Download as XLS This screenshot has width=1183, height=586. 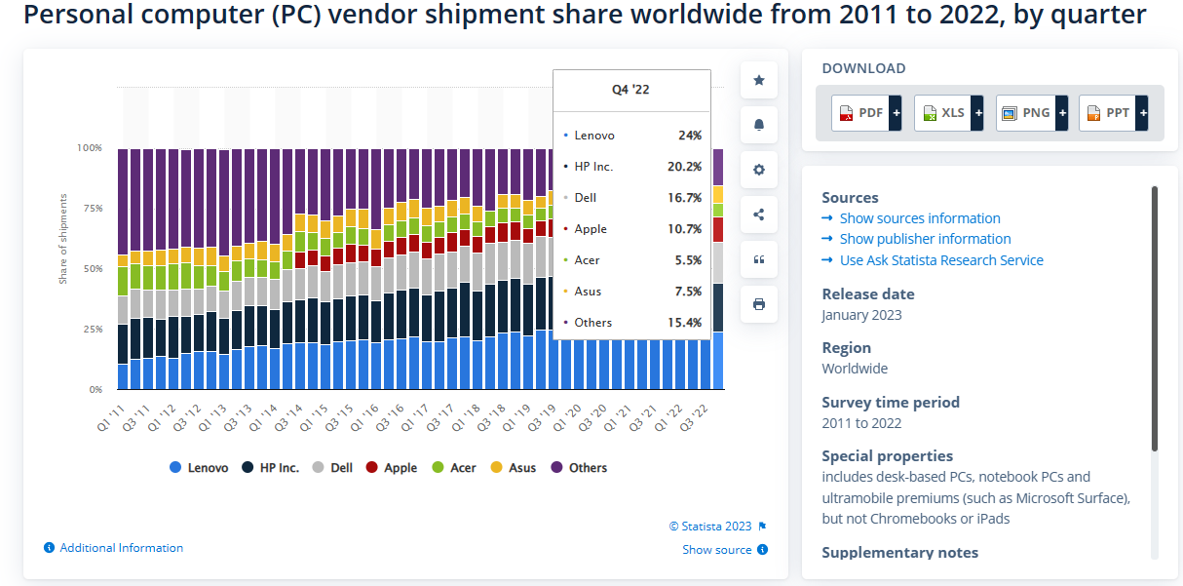[942, 113]
